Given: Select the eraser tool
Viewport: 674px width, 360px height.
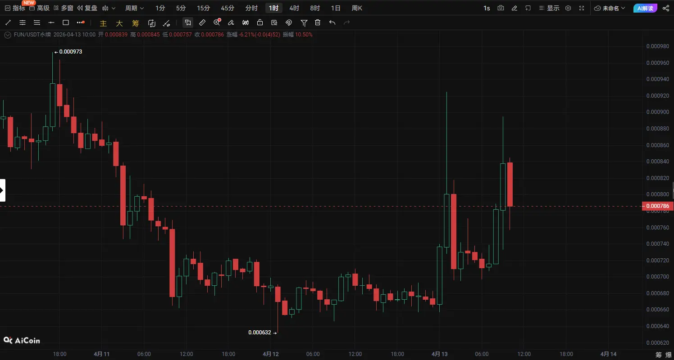Looking at the screenshot, I should tap(231, 22).
